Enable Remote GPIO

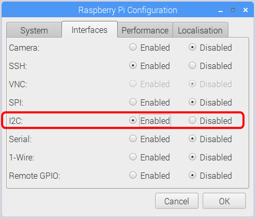click(x=133, y=175)
